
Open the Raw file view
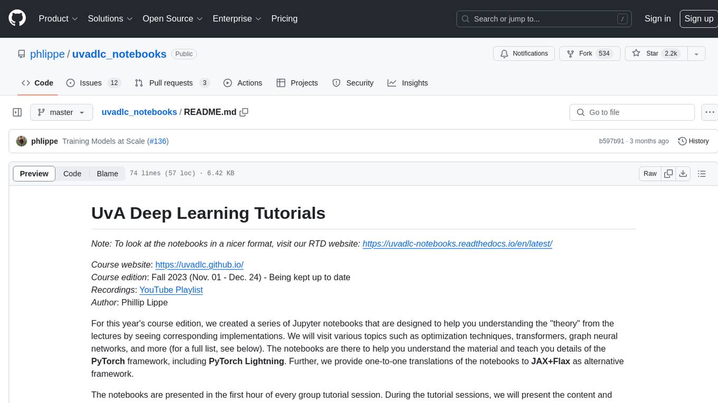point(650,174)
